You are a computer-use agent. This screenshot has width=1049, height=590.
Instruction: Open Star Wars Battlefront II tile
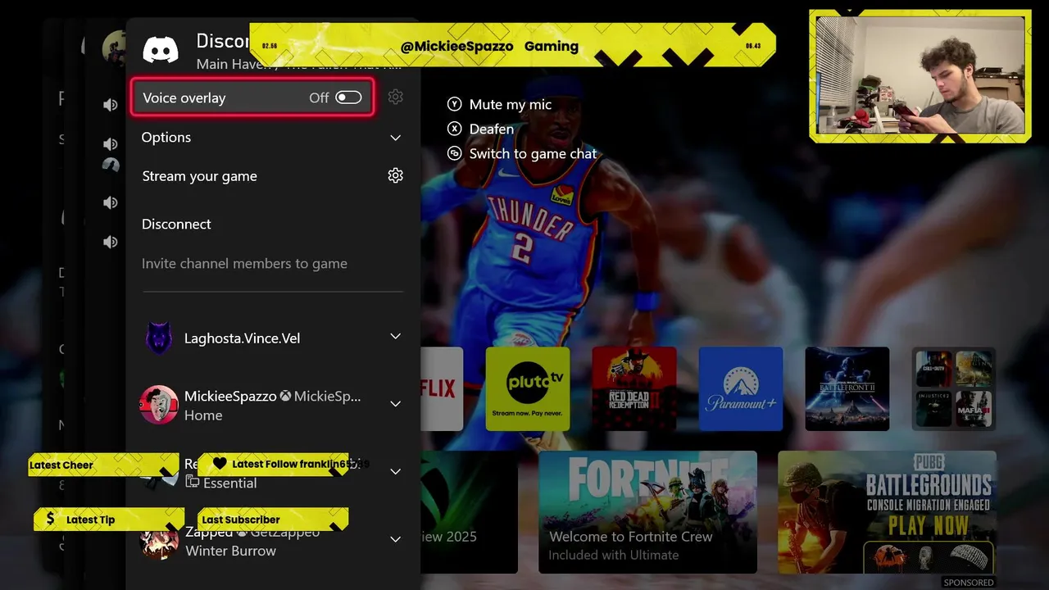(847, 388)
